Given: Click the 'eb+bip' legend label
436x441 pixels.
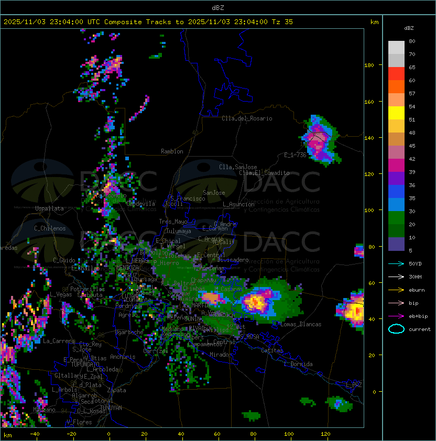Looking at the screenshot, I should [x=418, y=316].
